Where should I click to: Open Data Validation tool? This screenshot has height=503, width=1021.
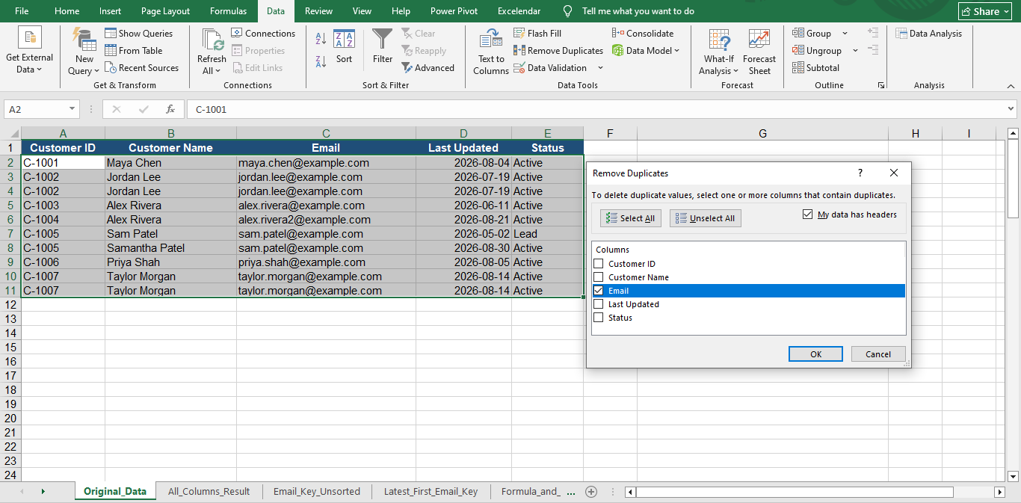[550, 68]
